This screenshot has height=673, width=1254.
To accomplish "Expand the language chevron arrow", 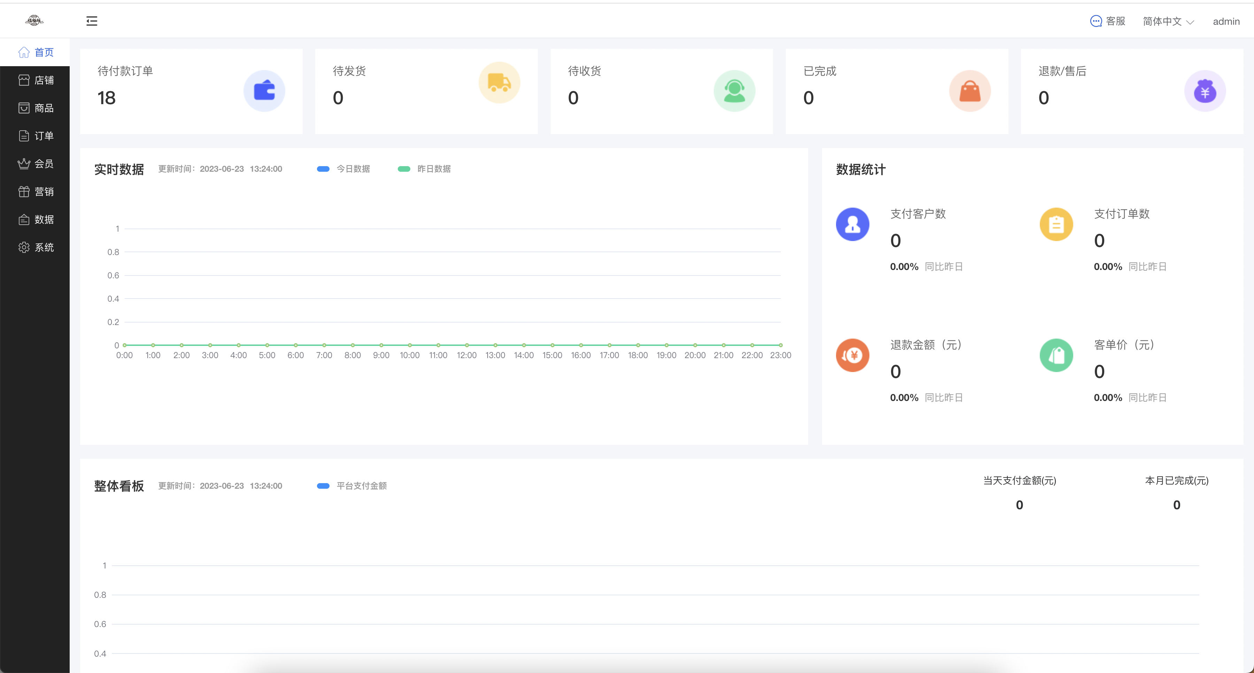I will point(1190,22).
